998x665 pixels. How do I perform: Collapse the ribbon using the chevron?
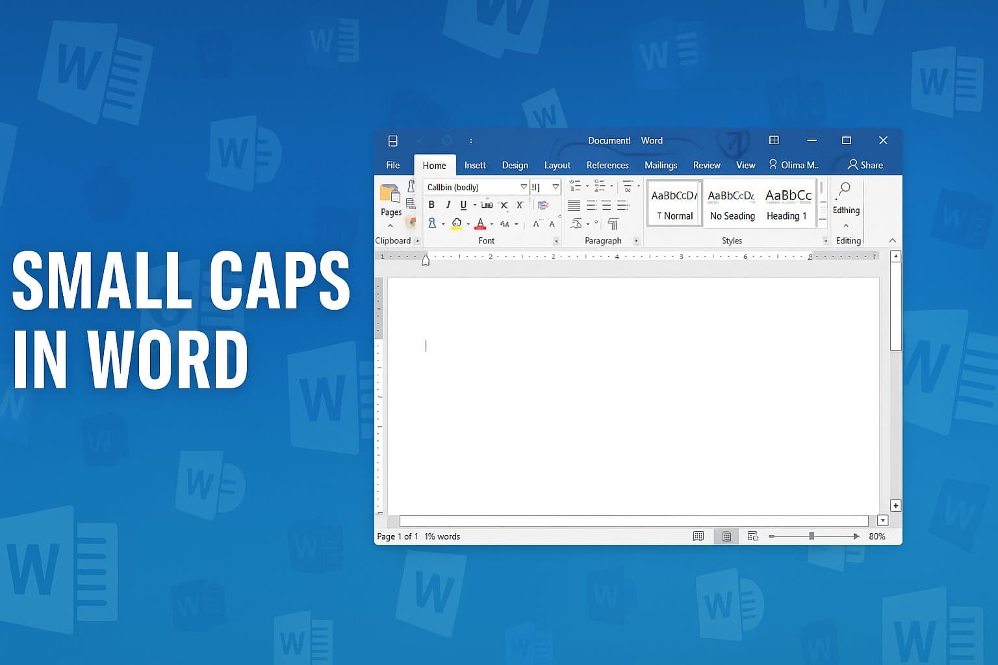pyautogui.click(x=892, y=241)
